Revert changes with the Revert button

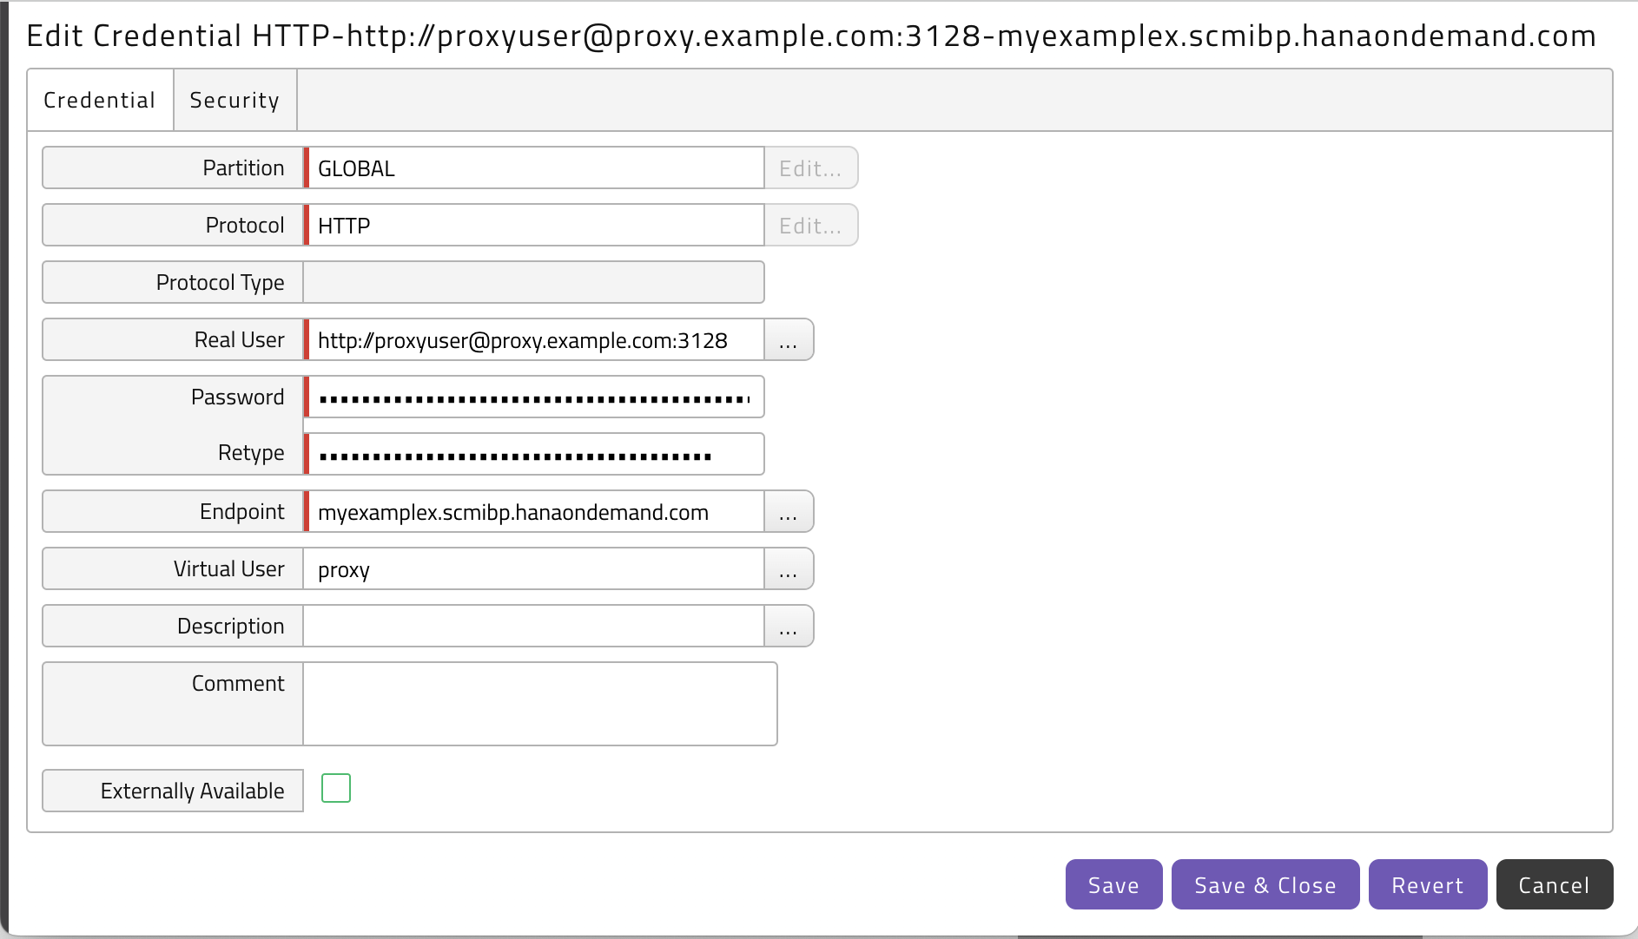1428,884
